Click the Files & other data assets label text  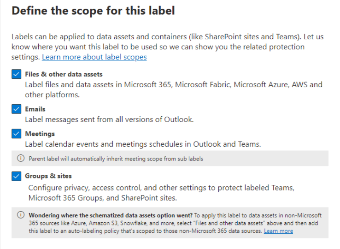point(64,74)
